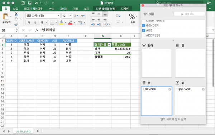215x135 pixels.
Task: Close the pivot table builder panel
Action: 143,5
